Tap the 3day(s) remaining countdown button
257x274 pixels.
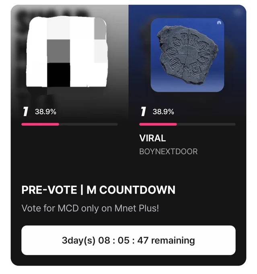point(128,240)
